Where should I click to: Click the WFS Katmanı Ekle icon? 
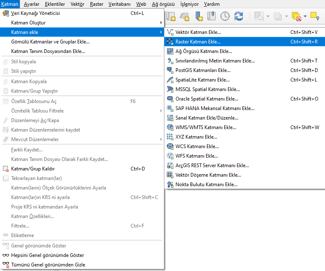(x=170, y=156)
